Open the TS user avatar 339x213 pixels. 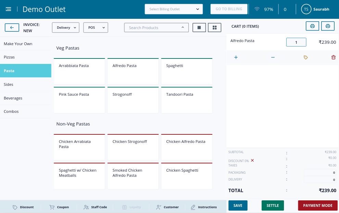click(306, 9)
